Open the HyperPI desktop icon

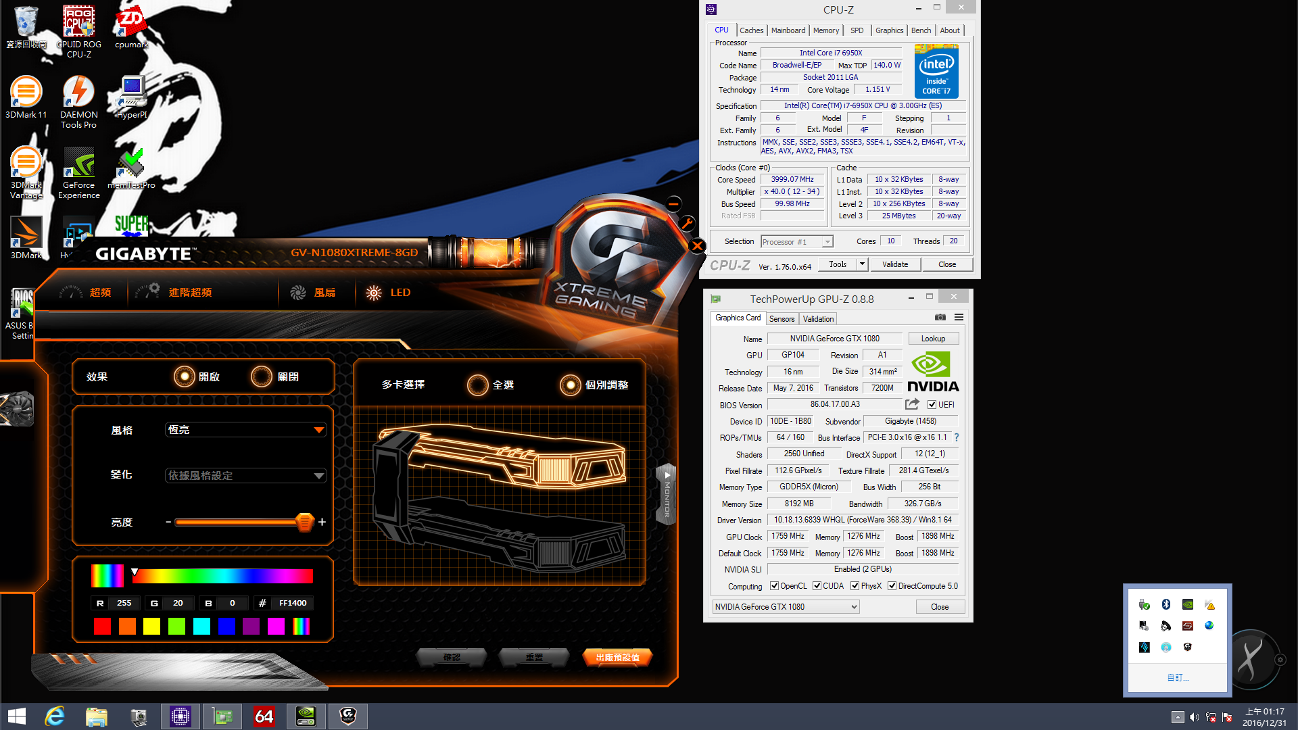(132, 97)
